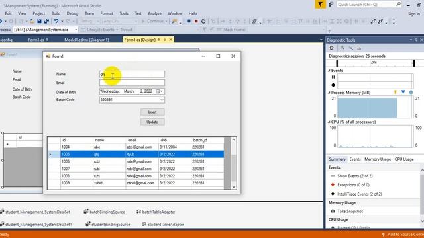Open the Format menu

tap(107, 13)
